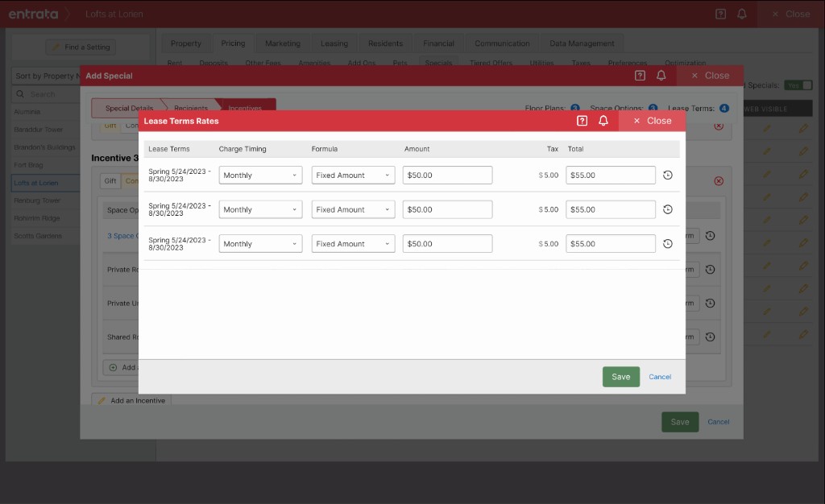Image resolution: width=825 pixels, height=504 pixels.
Task: Open help in Lease Terms Rates dialog
Action: pyautogui.click(x=582, y=121)
